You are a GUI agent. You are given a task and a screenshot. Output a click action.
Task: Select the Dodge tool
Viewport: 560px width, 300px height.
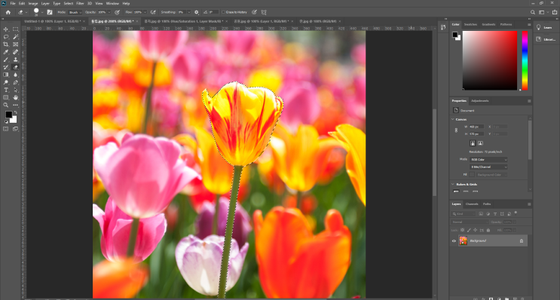coord(6,82)
